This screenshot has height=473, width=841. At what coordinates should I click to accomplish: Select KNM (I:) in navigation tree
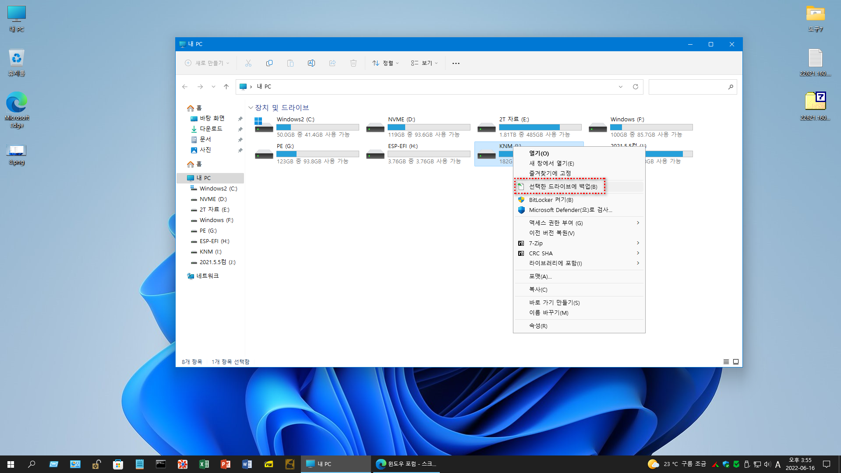click(210, 252)
